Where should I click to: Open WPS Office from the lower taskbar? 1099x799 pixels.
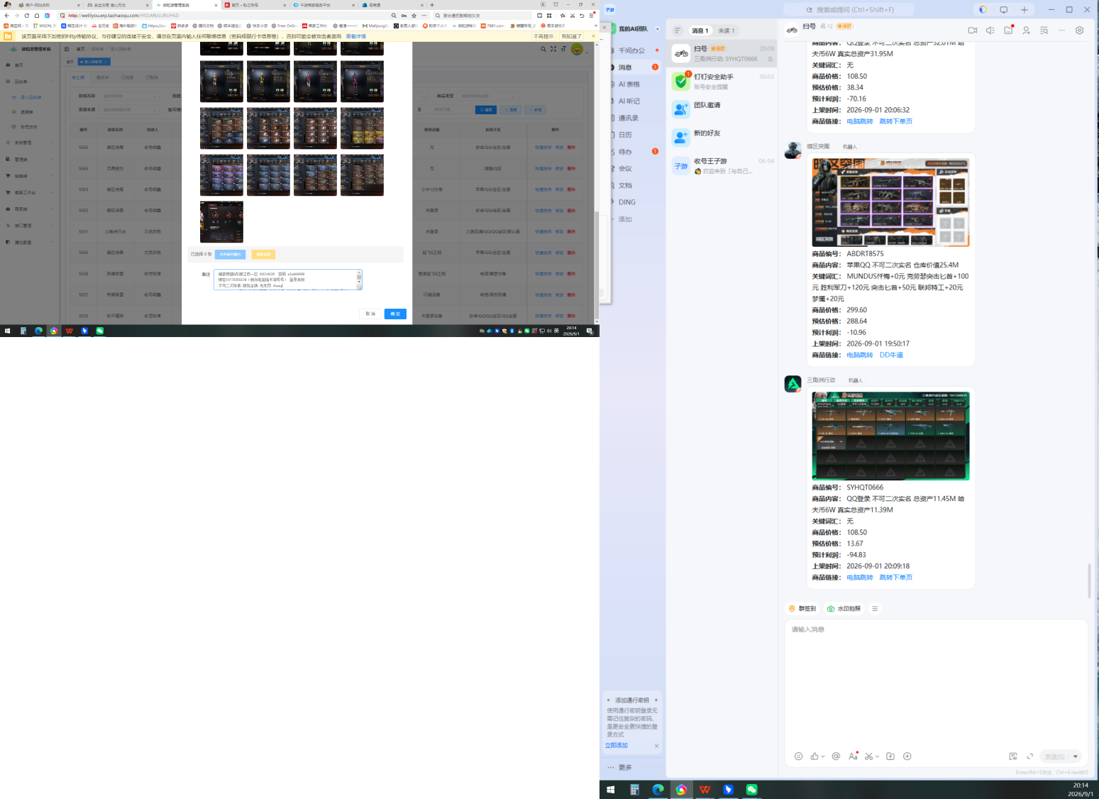point(705,790)
